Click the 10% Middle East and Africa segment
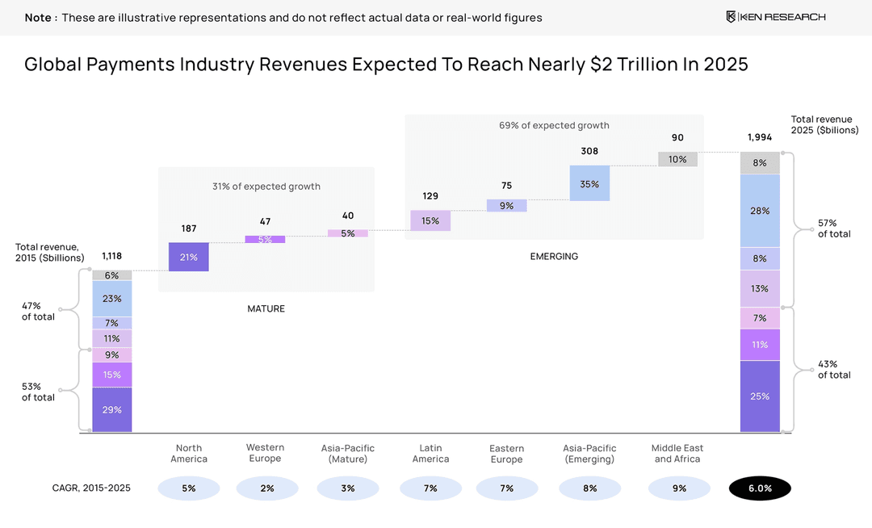Image resolution: width=872 pixels, height=528 pixels. (677, 159)
